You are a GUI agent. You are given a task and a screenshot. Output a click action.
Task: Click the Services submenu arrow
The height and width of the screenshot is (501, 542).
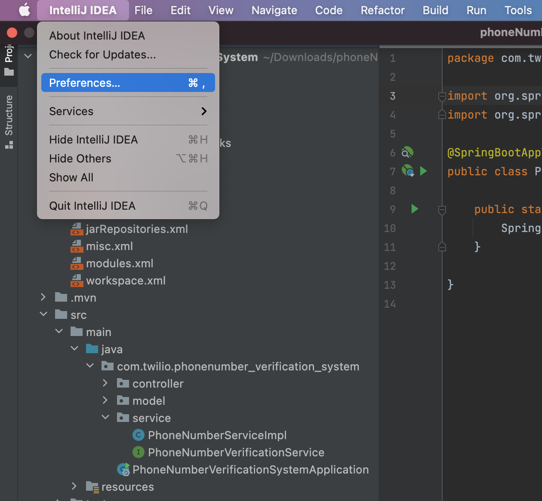pyautogui.click(x=204, y=111)
